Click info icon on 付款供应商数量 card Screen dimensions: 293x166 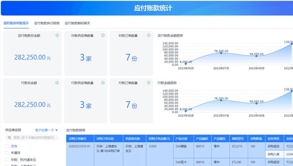click(x=103, y=83)
